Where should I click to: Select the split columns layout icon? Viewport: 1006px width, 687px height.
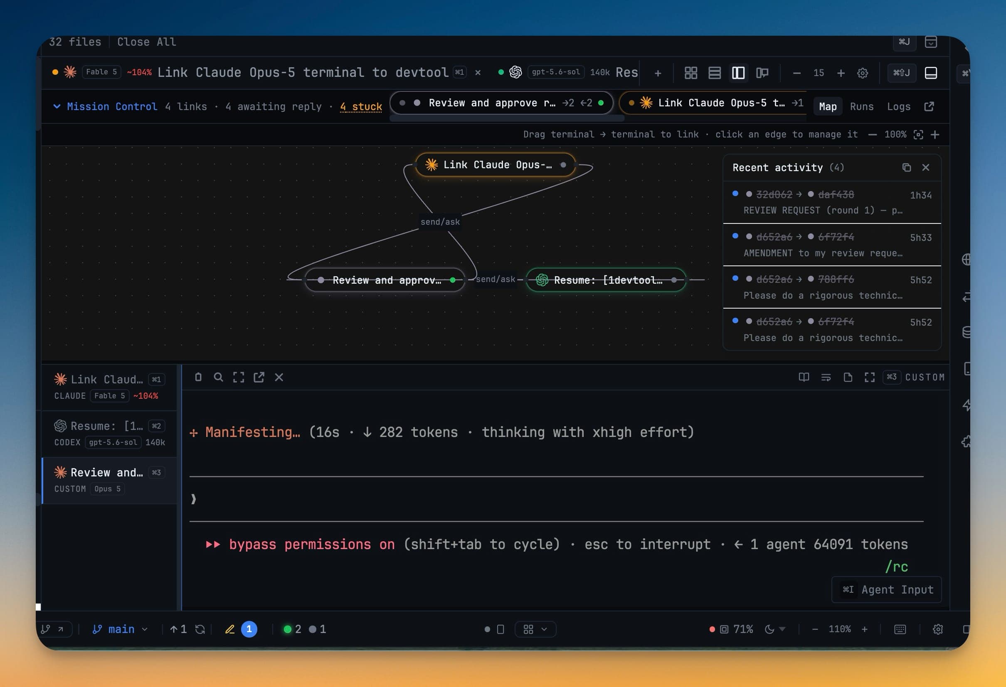coord(738,73)
